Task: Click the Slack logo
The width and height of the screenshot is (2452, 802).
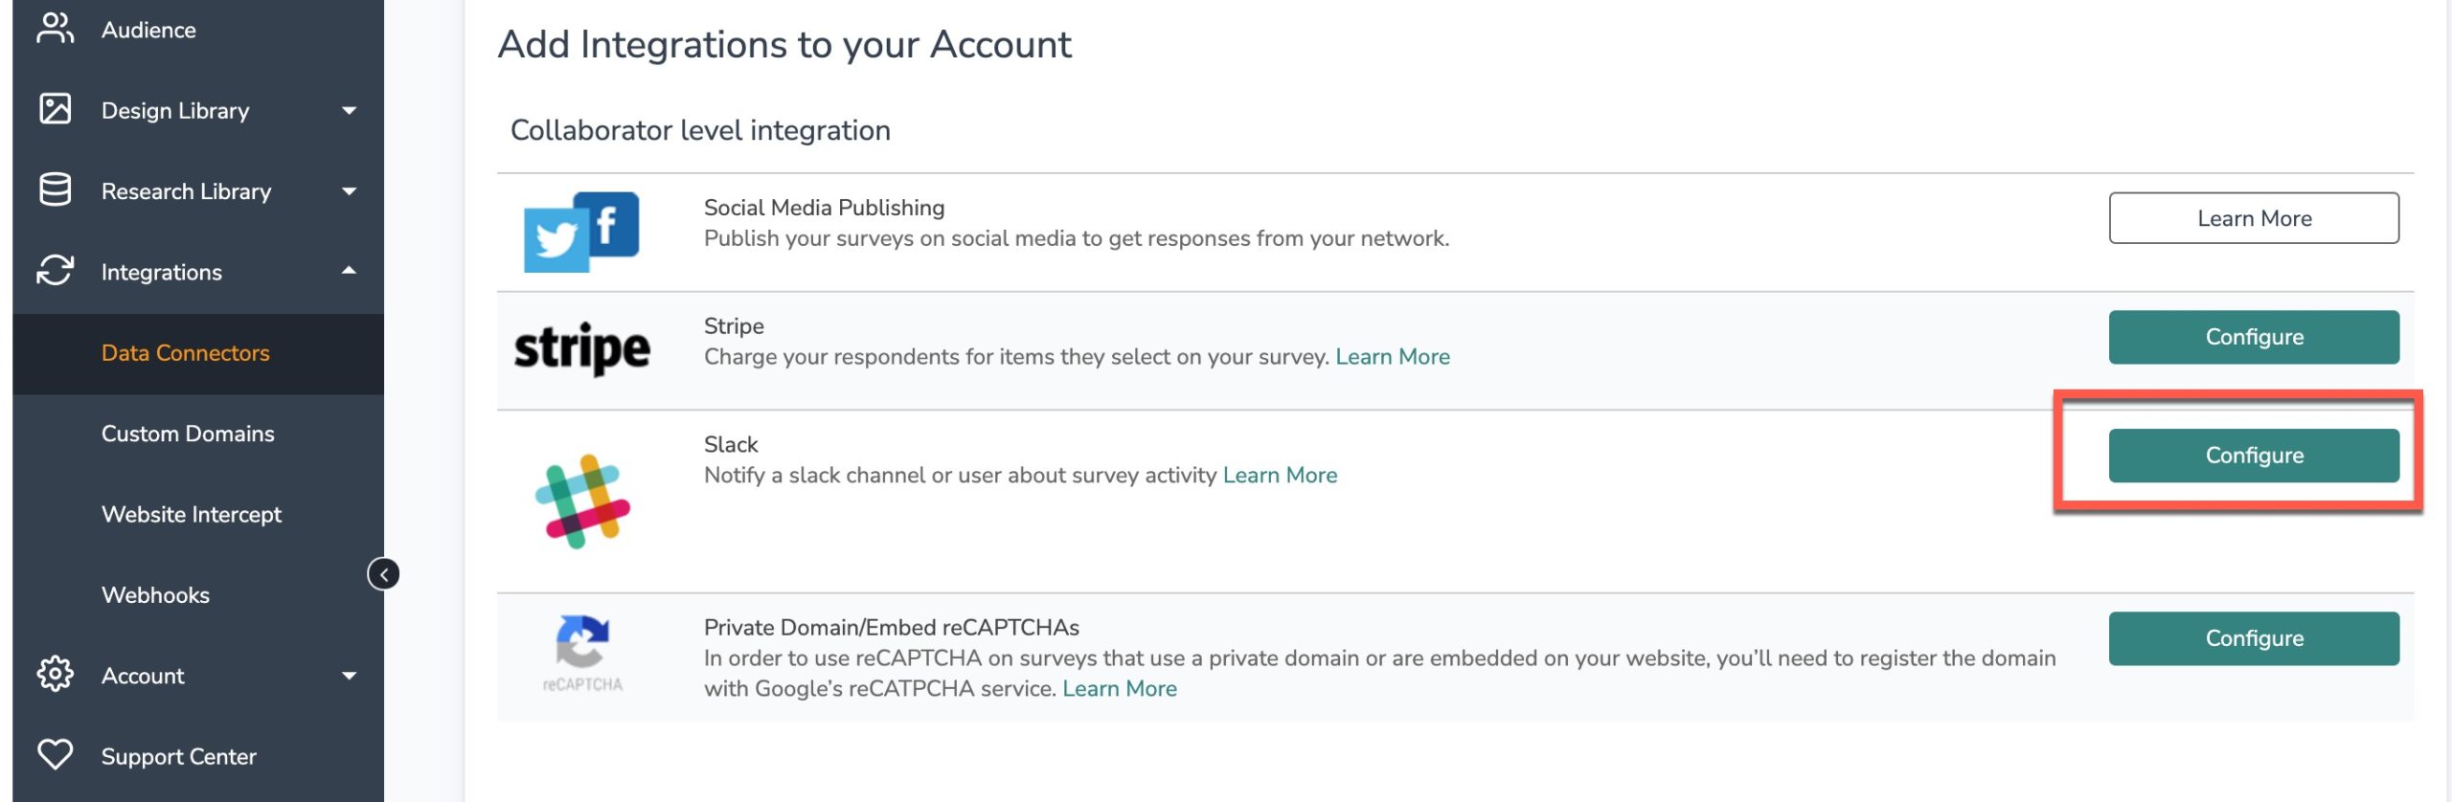Action: click(582, 501)
